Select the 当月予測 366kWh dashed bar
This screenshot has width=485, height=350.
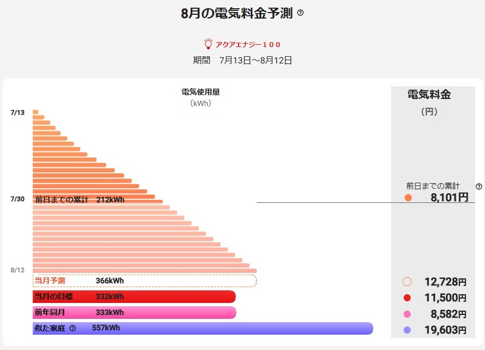tap(144, 281)
